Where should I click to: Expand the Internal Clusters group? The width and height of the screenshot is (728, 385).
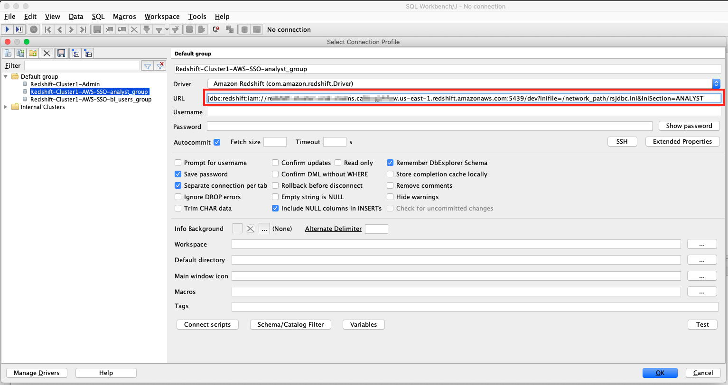pyautogui.click(x=6, y=107)
